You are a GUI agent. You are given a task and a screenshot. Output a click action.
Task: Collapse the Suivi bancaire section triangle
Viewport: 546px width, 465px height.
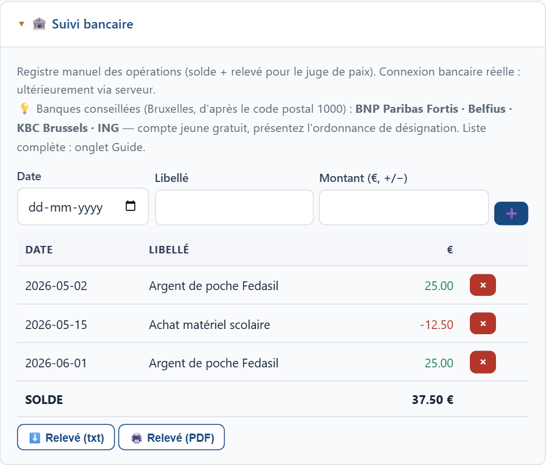(x=22, y=24)
